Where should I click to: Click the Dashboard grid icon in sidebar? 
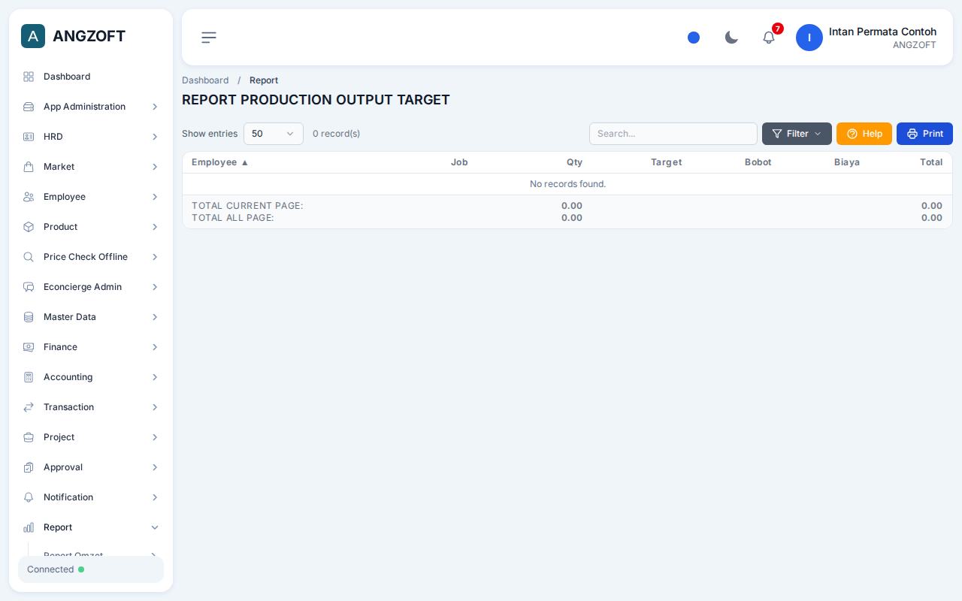(29, 77)
